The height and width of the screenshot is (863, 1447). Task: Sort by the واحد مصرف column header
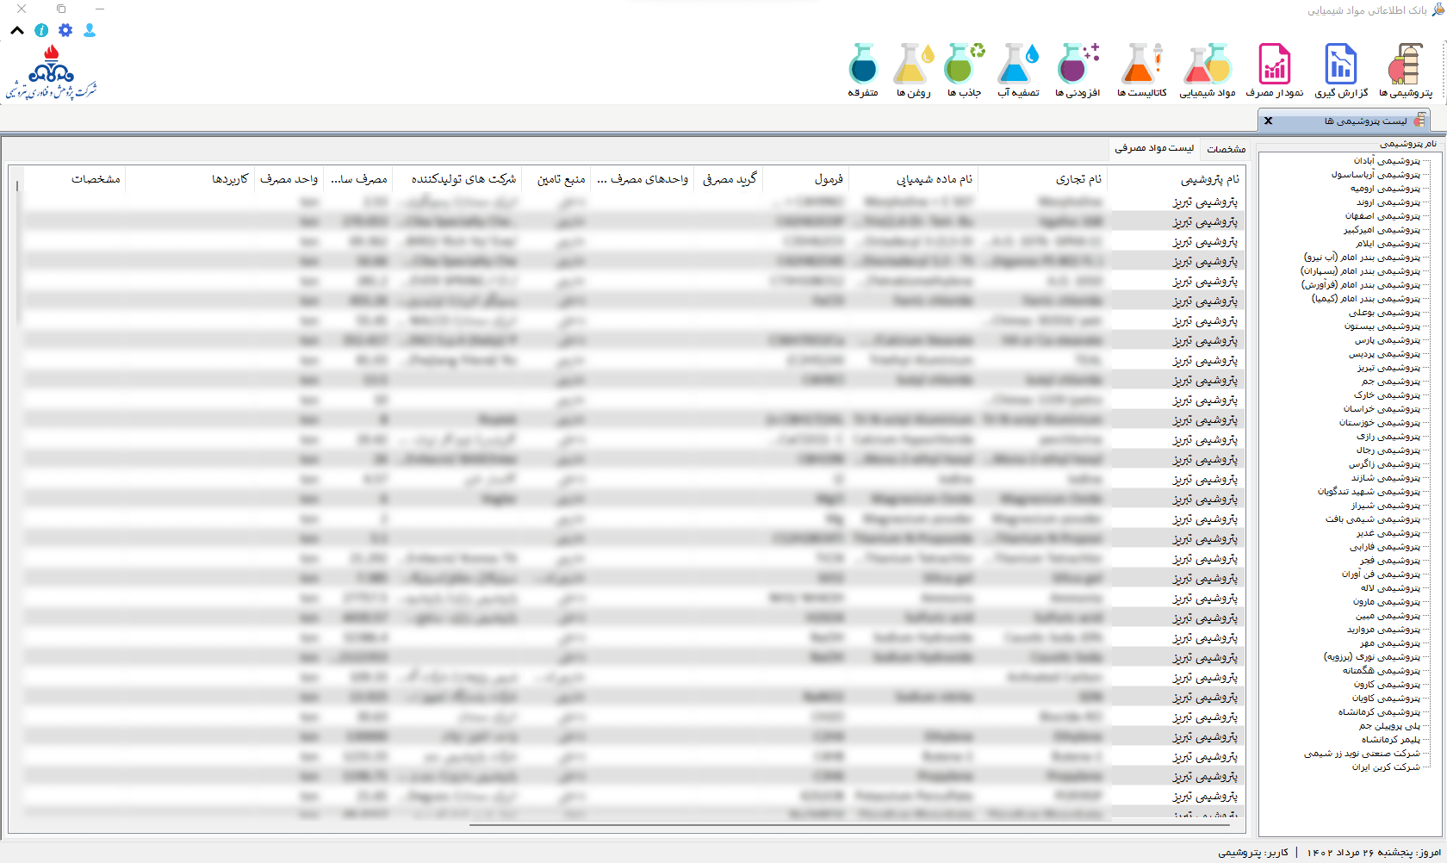(x=289, y=179)
